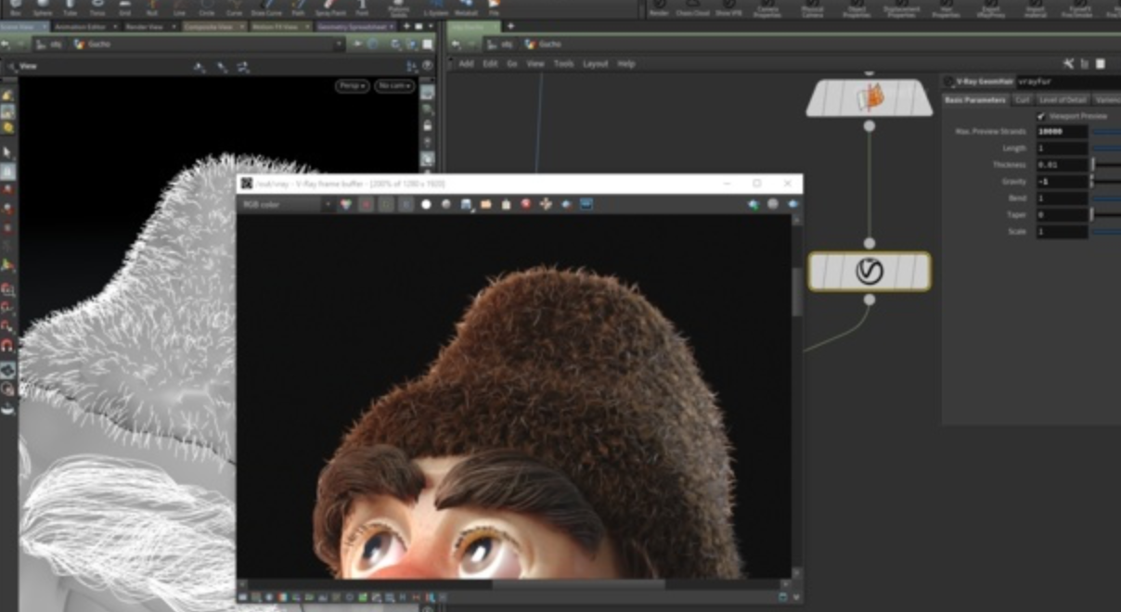Click the Gravity value field
The height and width of the screenshot is (612, 1121).
(1062, 182)
